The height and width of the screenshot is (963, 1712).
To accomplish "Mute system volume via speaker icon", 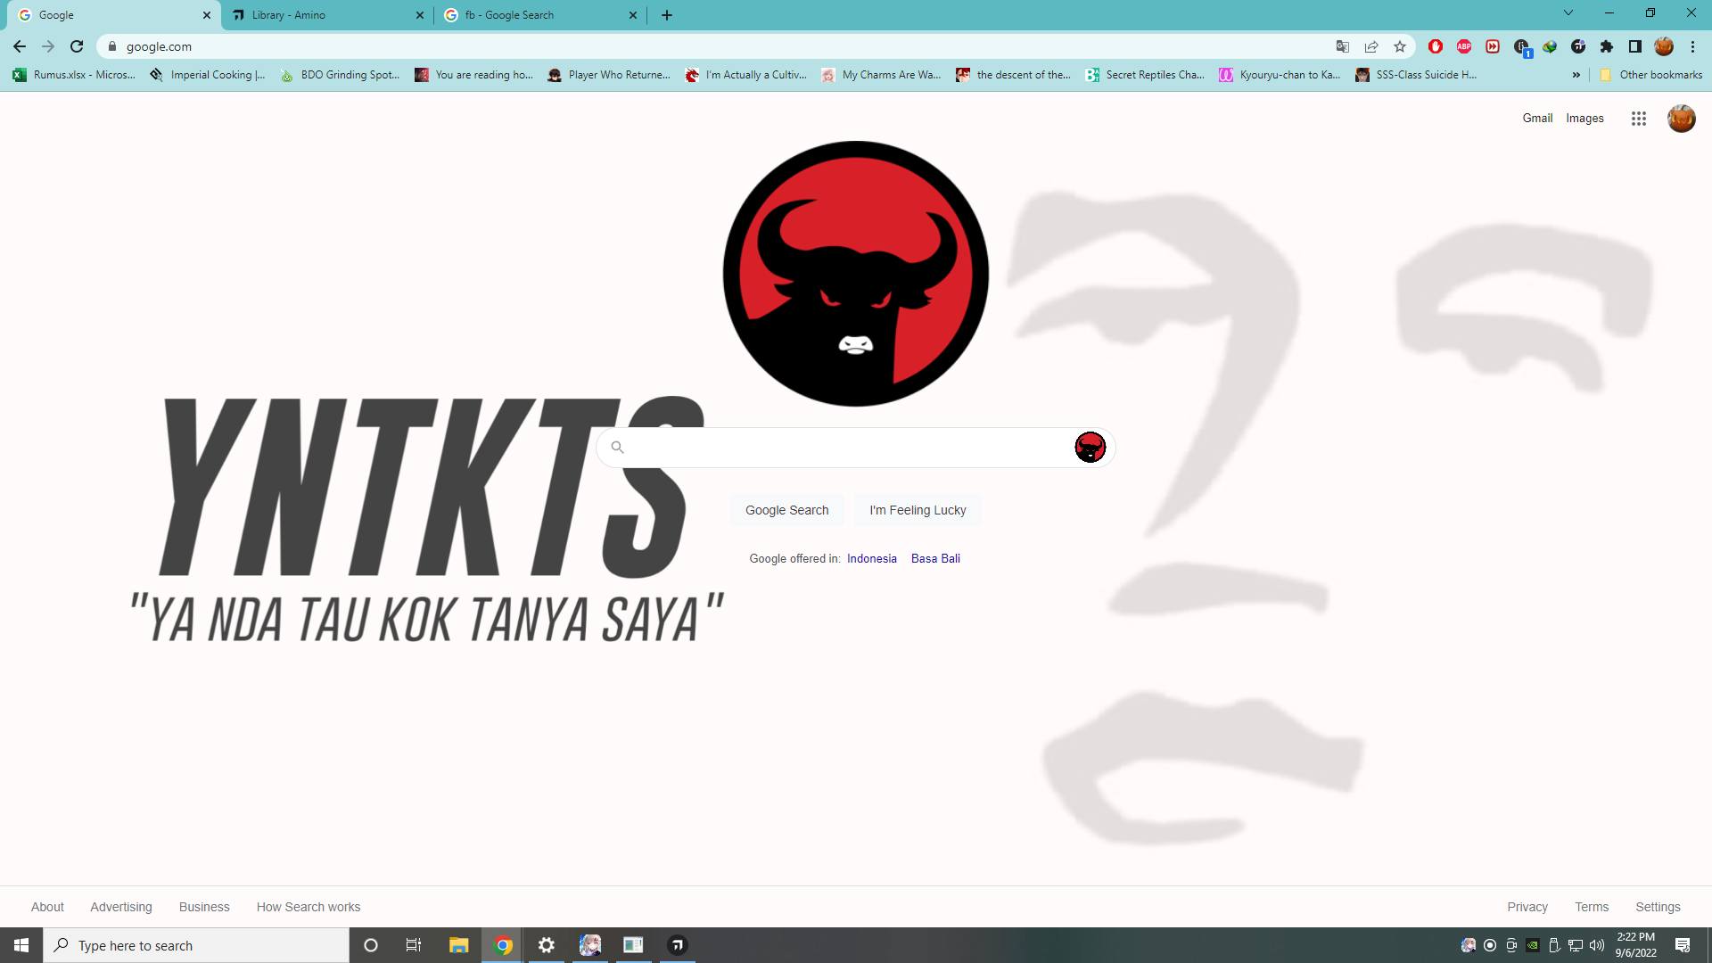I will pyautogui.click(x=1596, y=944).
